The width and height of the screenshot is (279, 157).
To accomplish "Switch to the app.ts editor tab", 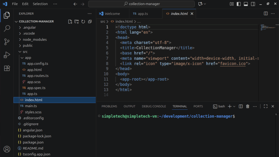I will 141,14.
